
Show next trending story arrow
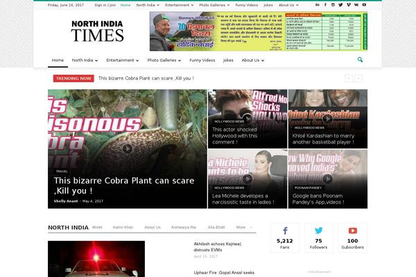pyautogui.click(x=358, y=78)
